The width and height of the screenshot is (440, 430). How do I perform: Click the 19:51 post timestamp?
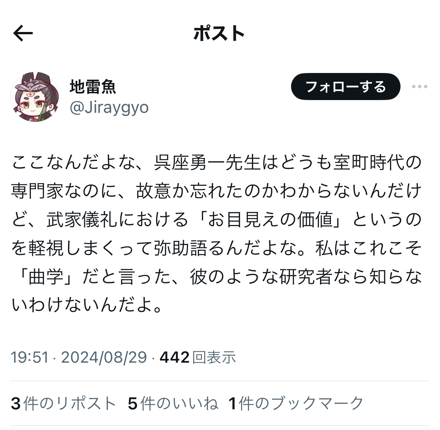(29, 357)
